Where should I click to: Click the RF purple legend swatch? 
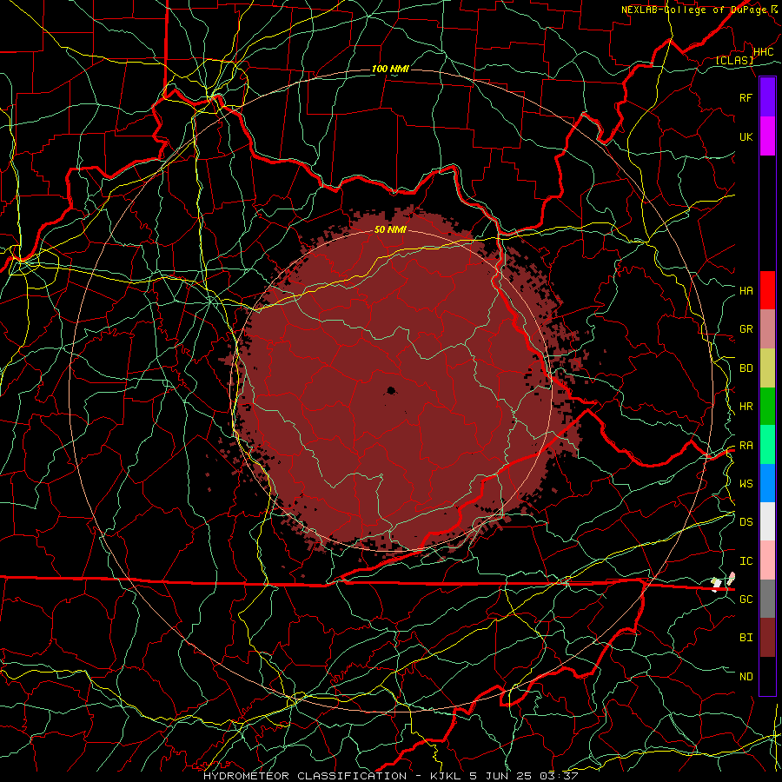767,97
